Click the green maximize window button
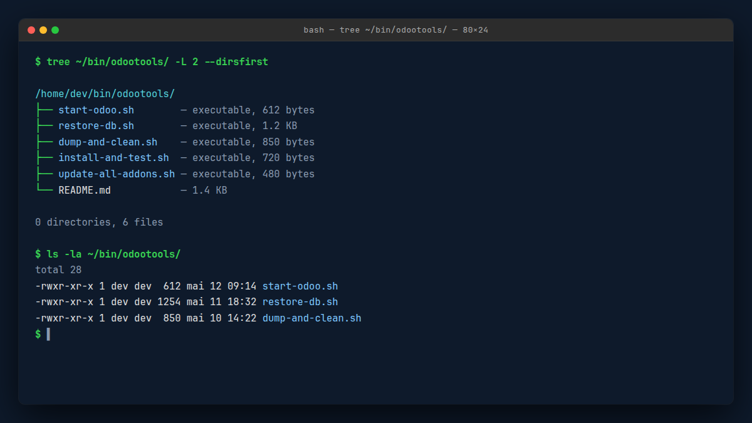Viewport: 752px width, 423px height. click(55, 30)
